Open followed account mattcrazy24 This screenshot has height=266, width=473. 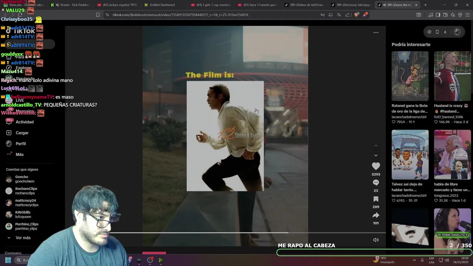pos(22,203)
